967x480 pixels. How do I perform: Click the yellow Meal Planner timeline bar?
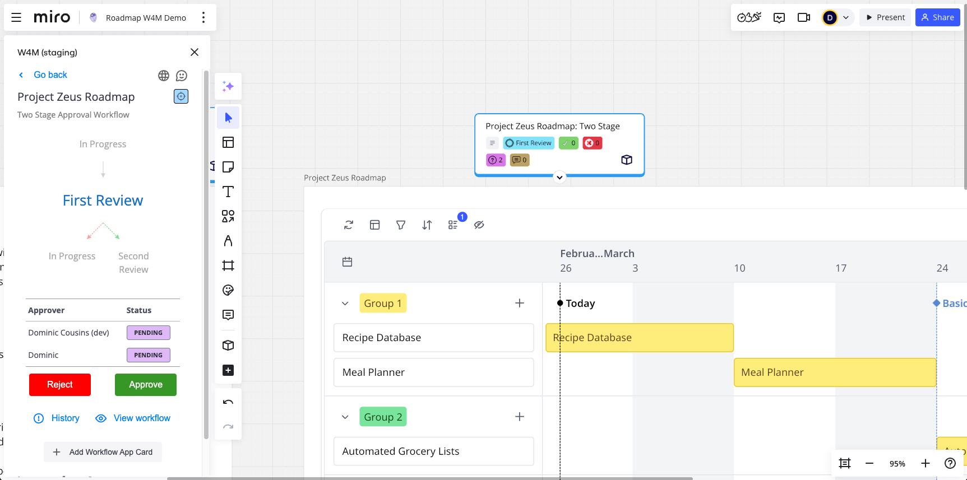(x=835, y=372)
